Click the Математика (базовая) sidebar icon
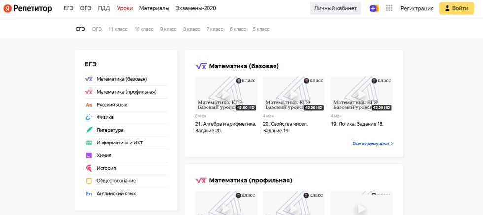The height and width of the screenshot is (215, 483). pos(89,79)
